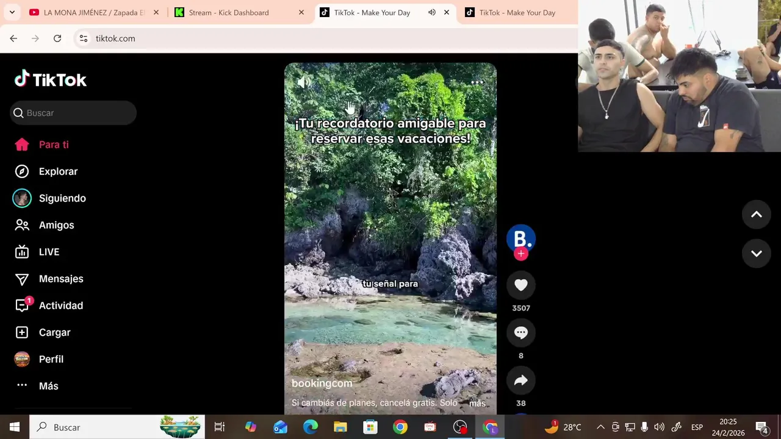Open the Booking.com profile avatar

[x=520, y=238]
